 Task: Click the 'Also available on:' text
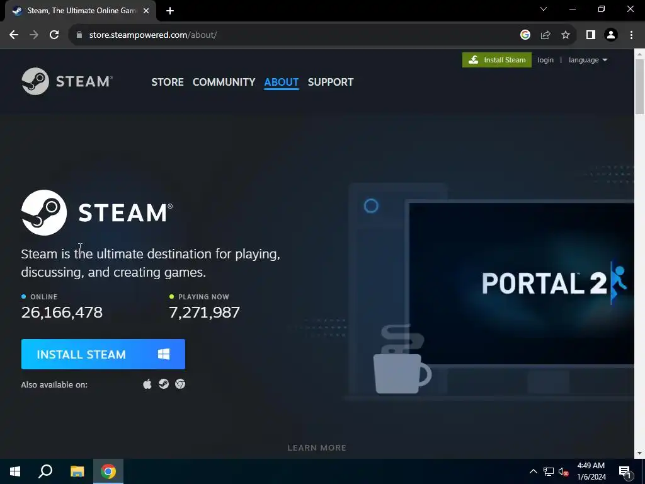coord(54,385)
